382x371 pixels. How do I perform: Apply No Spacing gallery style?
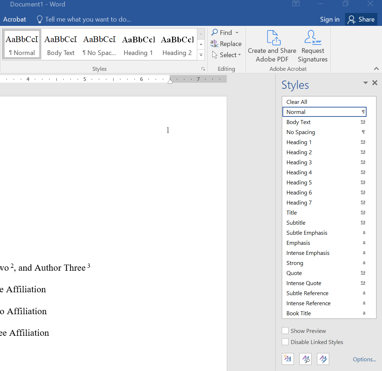point(100,44)
